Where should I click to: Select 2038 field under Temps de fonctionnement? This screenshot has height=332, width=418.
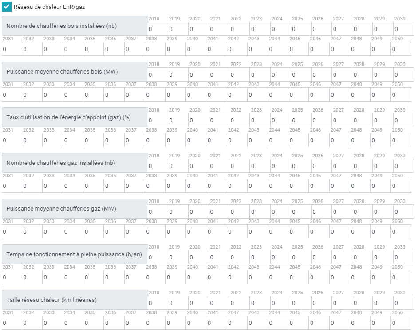click(x=155, y=277)
